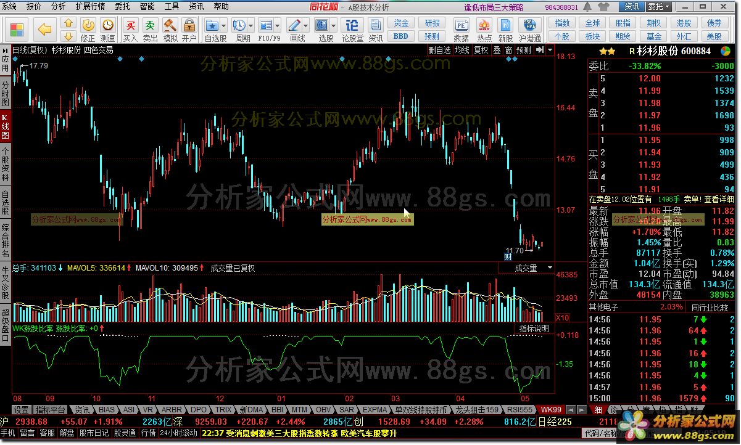Toggle 预测 forecast in chart header

(524, 50)
